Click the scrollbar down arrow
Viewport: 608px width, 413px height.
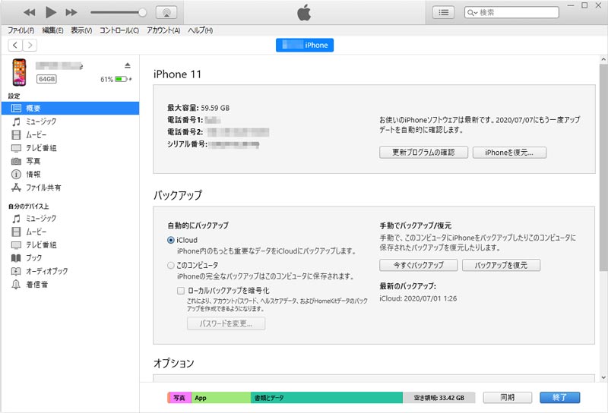tap(603, 377)
